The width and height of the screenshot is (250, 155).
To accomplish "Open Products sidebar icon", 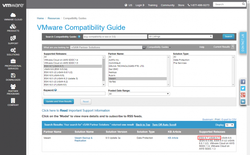I will click(x=13, y=26).
